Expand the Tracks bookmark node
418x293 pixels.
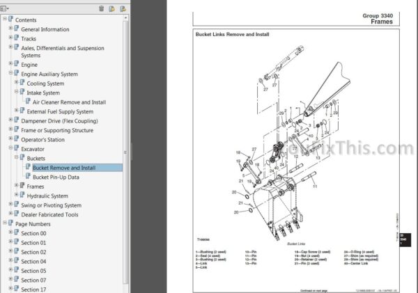click(x=10, y=38)
